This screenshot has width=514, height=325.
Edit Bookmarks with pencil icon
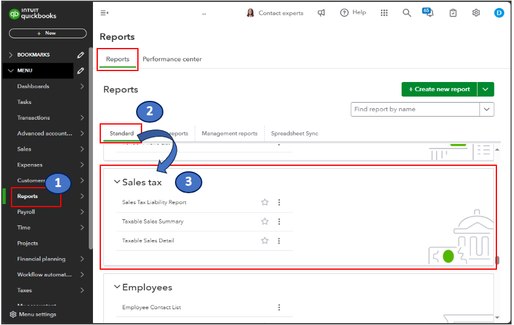tap(80, 55)
